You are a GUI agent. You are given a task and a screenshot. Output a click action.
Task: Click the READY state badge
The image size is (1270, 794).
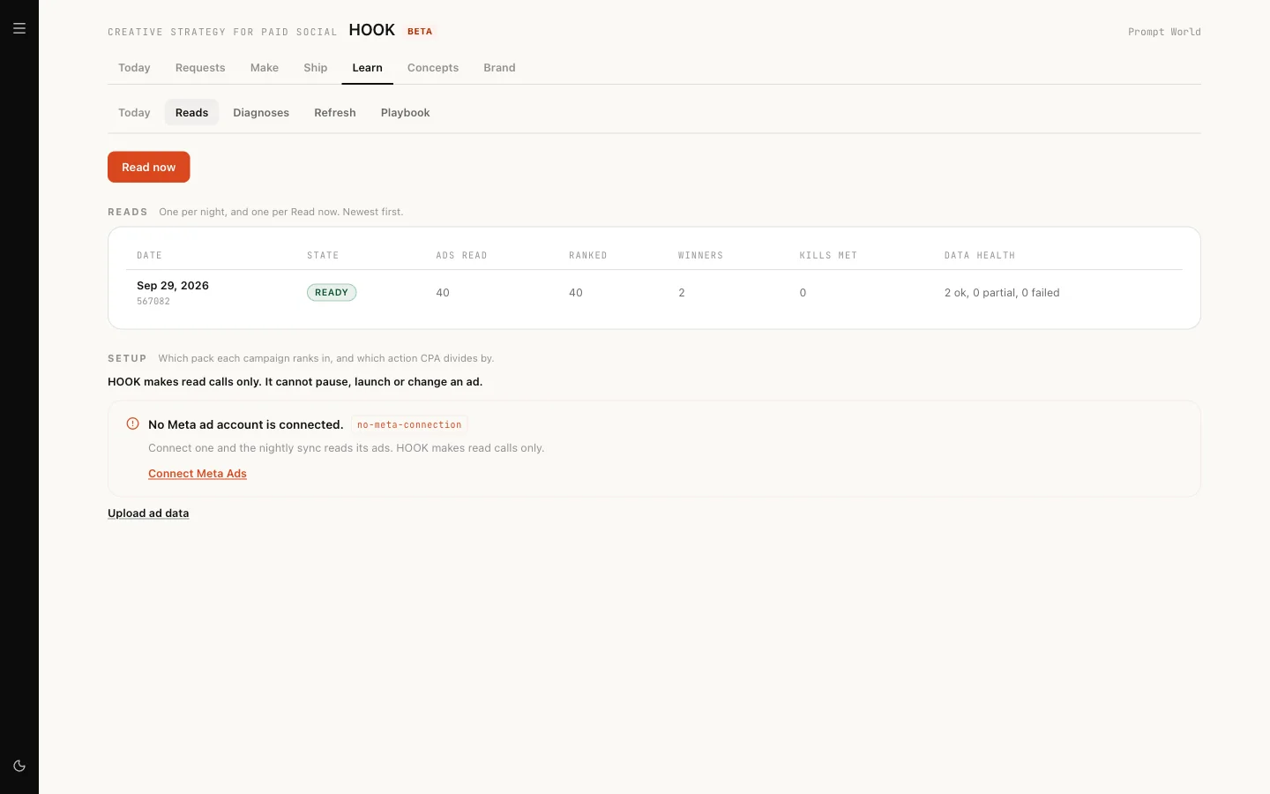pyautogui.click(x=332, y=293)
